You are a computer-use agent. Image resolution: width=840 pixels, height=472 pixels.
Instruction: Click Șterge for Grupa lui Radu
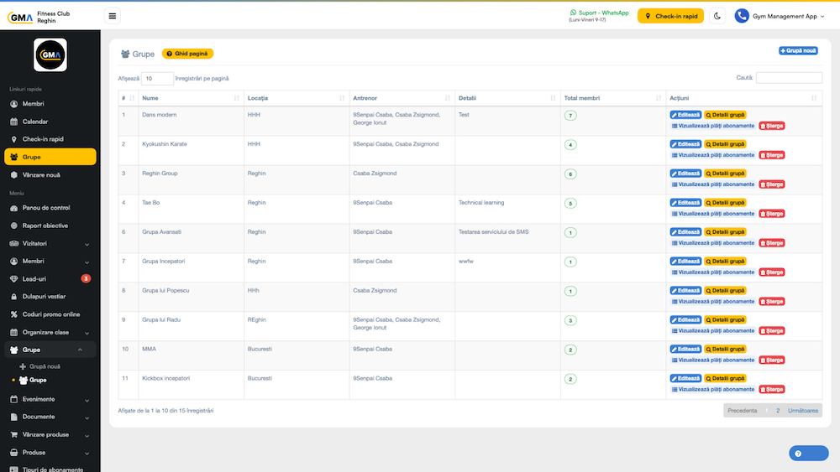(x=772, y=331)
